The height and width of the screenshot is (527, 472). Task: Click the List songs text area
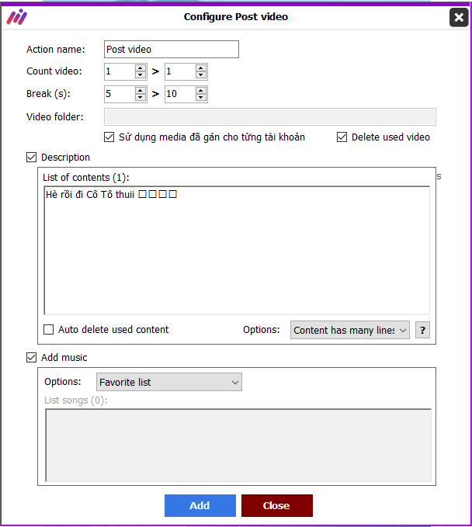(238, 446)
